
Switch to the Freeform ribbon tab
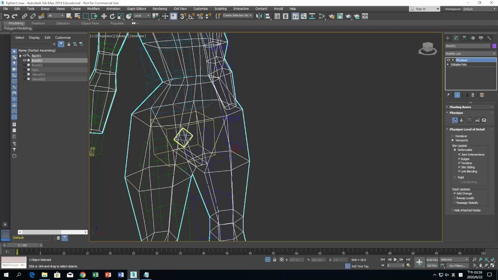click(38, 23)
